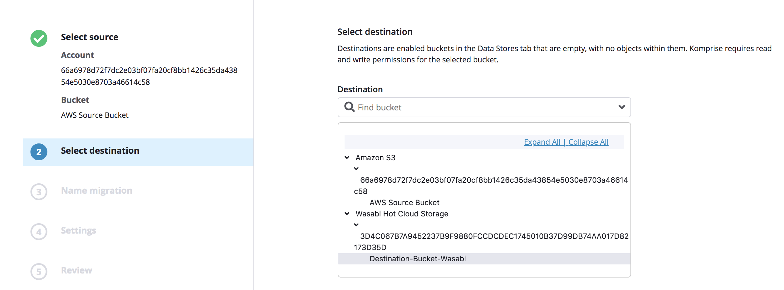The height and width of the screenshot is (290, 784).
Task: Click the magnifier icon in Find bucket
Action: (349, 107)
